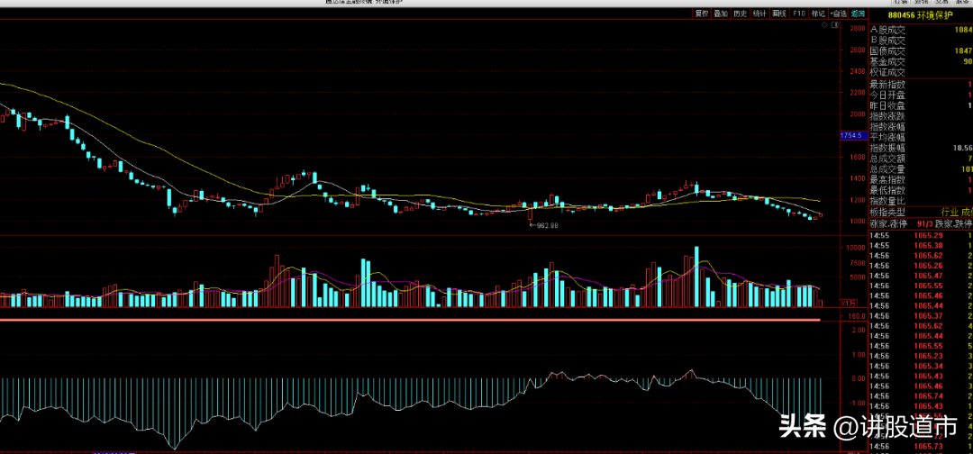Screen dimensions: 973x454
Task: Click the 板指类型 row
Action: point(921,212)
